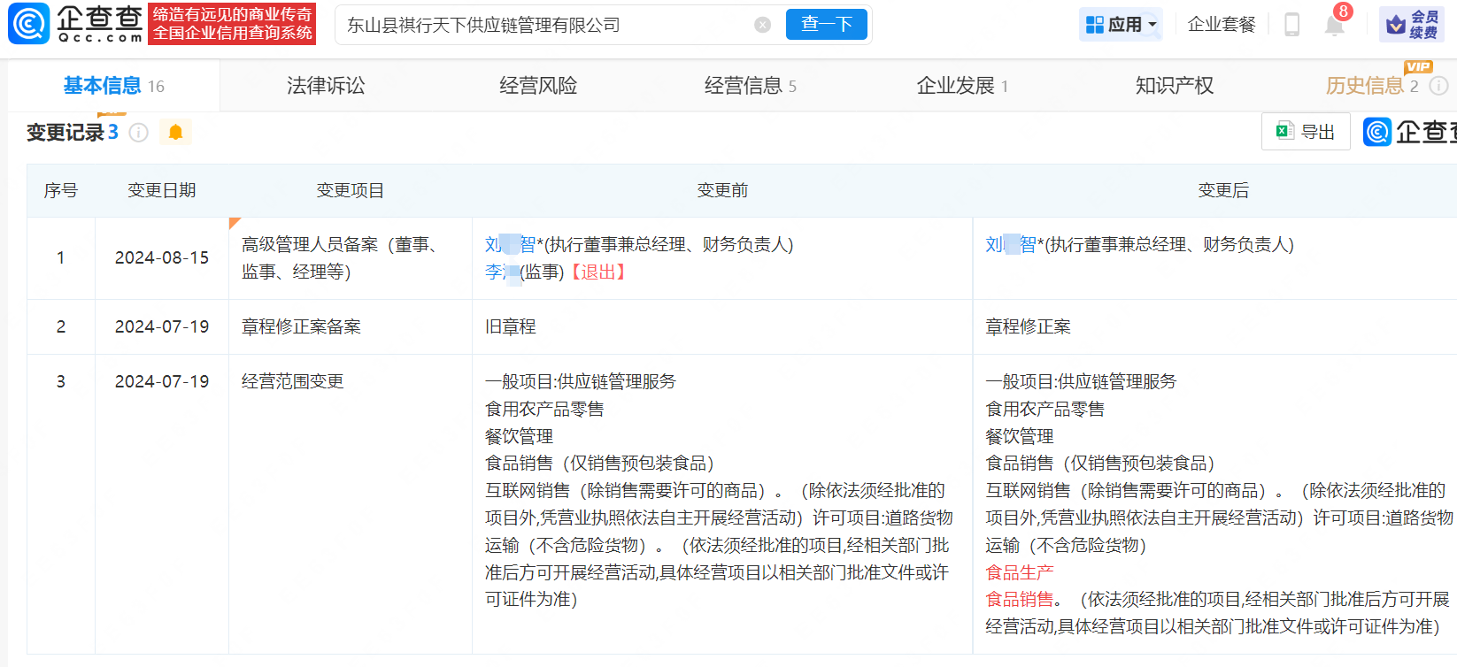The image size is (1457, 667).
Task: Clear the search box with the X icon
Action: click(762, 25)
